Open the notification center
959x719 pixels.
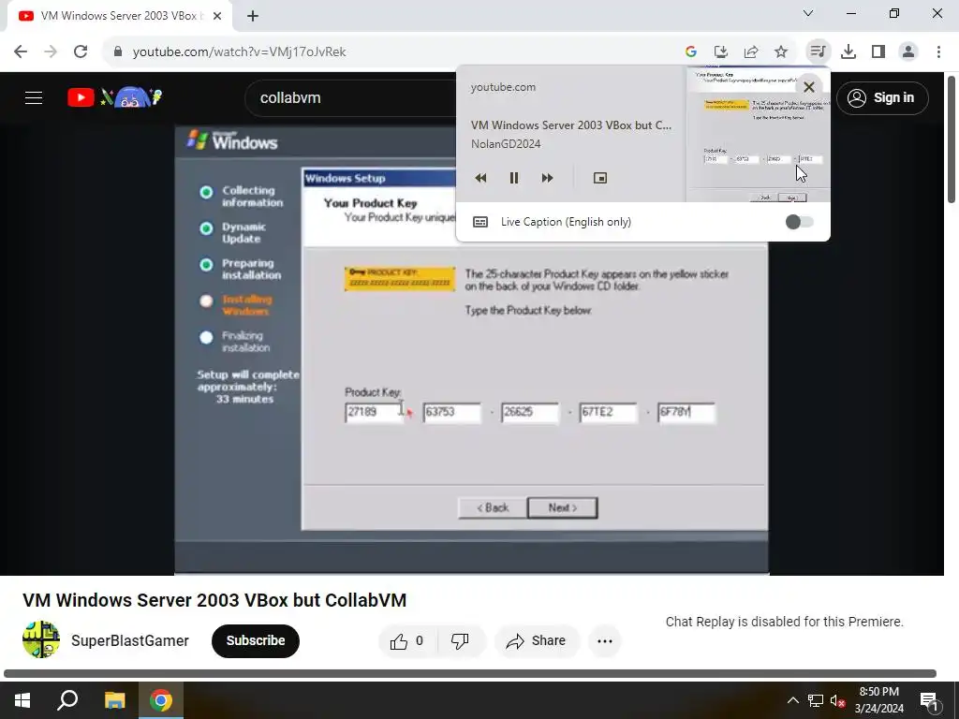click(x=929, y=700)
